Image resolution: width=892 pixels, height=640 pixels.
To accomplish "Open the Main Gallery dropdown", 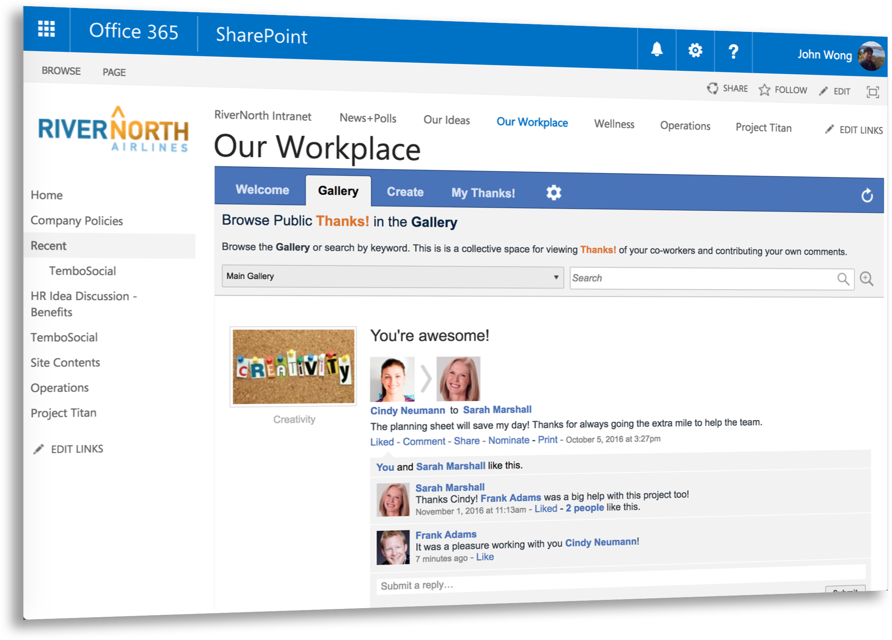I will click(x=392, y=277).
